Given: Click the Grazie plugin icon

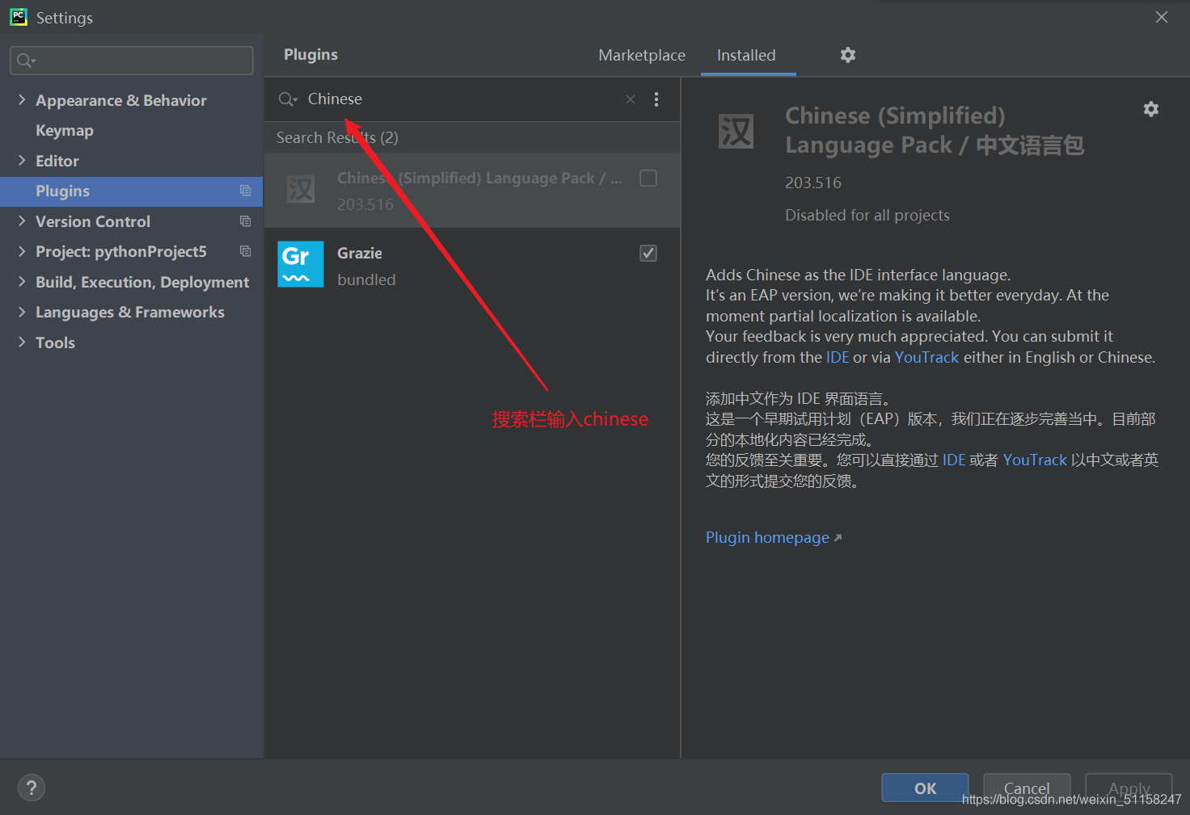Looking at the screenshot, I should (x=301, y=264).
